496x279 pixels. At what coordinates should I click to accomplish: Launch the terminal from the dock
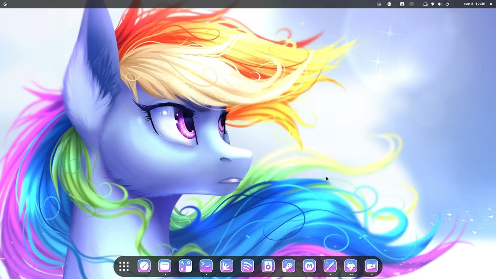click(206, 266)
